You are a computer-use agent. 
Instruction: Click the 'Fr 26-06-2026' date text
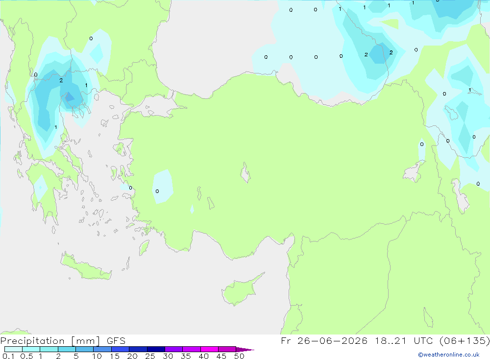[x=324, y=340]
